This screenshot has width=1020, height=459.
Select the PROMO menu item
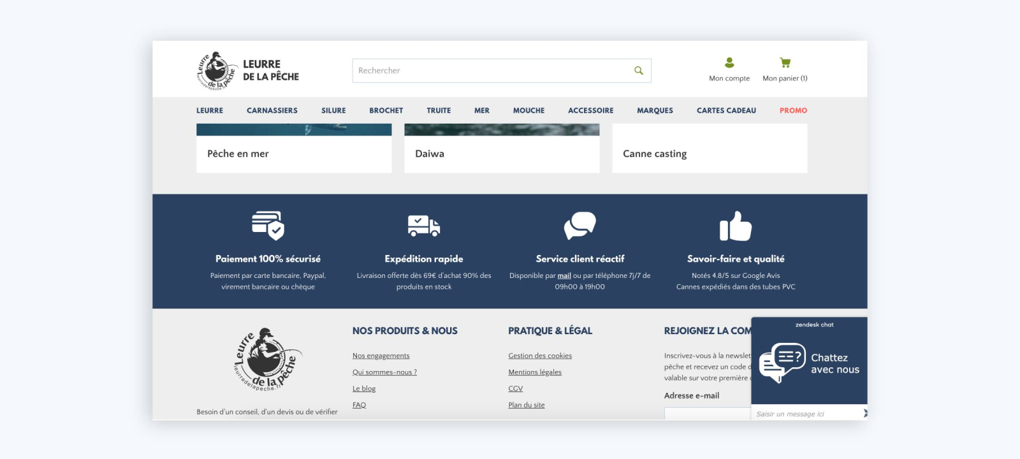793,110
